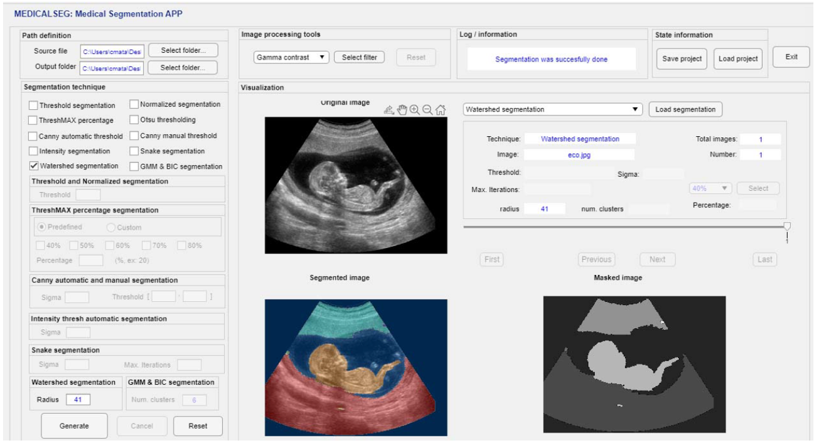Activate the pan hand tool
The width and height of the screenshot is (814, 443).
[402, 110]
